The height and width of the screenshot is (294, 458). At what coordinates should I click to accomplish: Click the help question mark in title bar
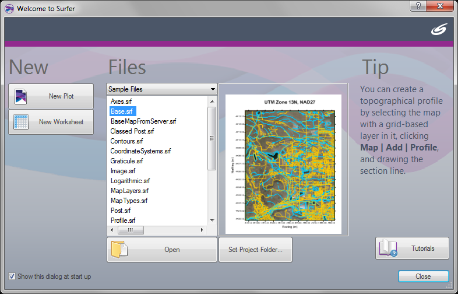point(418,6)
